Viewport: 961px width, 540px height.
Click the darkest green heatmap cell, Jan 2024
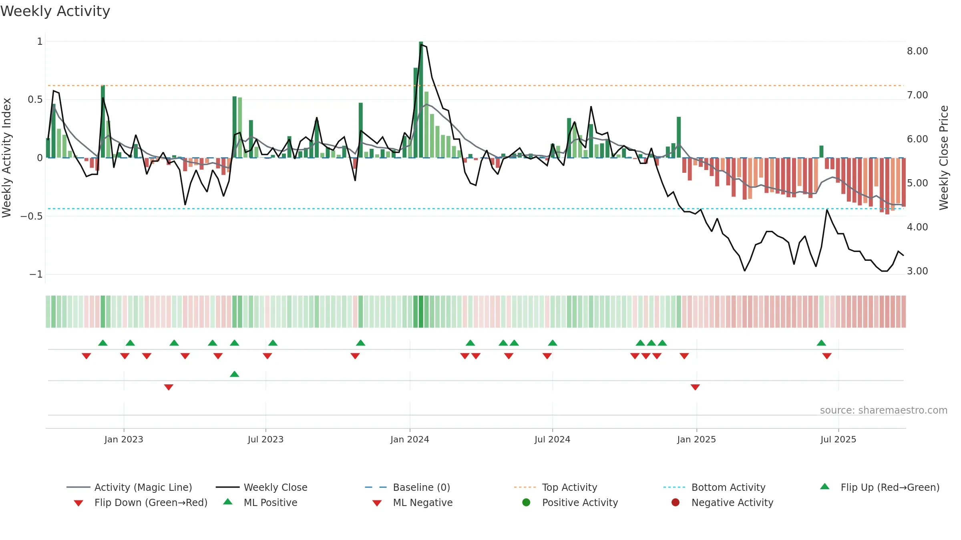pyautogui.click(x=421, y=312)
